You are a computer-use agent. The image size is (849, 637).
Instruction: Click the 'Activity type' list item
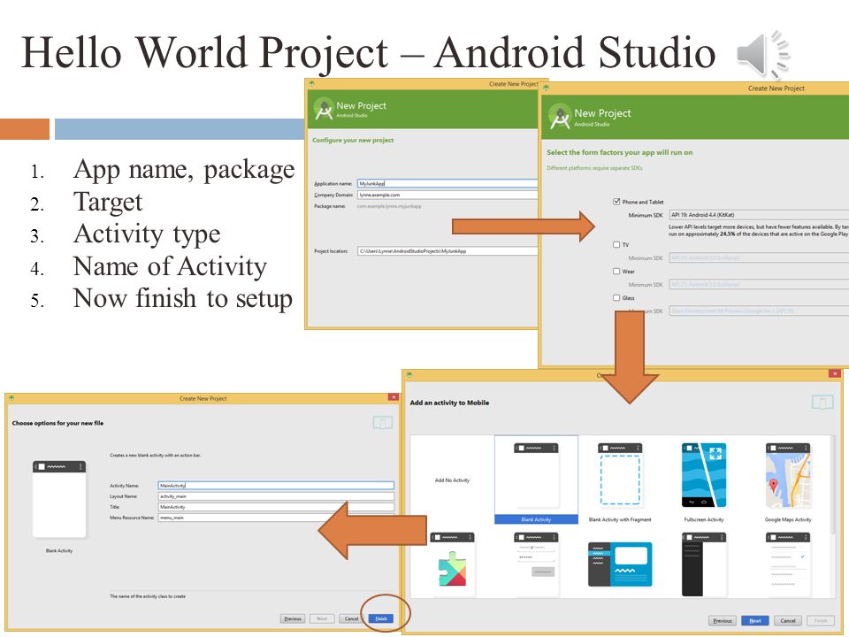pos(147,234)
